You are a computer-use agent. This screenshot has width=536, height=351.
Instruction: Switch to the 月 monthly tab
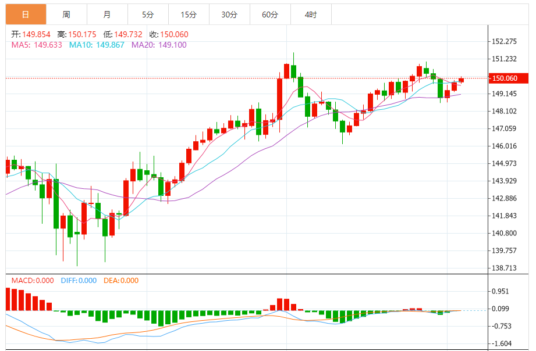[107, 15]
